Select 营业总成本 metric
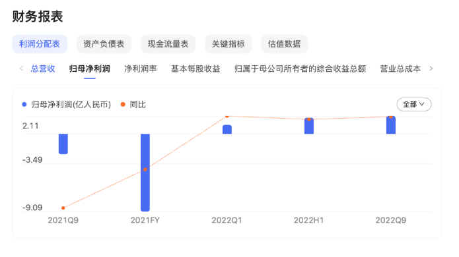The width and height of the screenshot is (459, 257). [x=400, y=69]
